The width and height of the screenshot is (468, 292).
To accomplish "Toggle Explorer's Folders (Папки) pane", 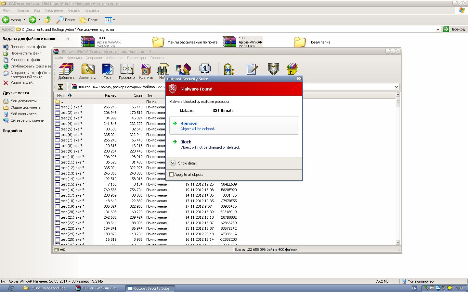I will [89, 20].
